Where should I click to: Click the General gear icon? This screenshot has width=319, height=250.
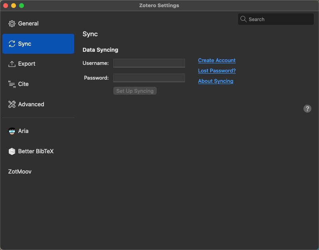click(x=12, y=23)
